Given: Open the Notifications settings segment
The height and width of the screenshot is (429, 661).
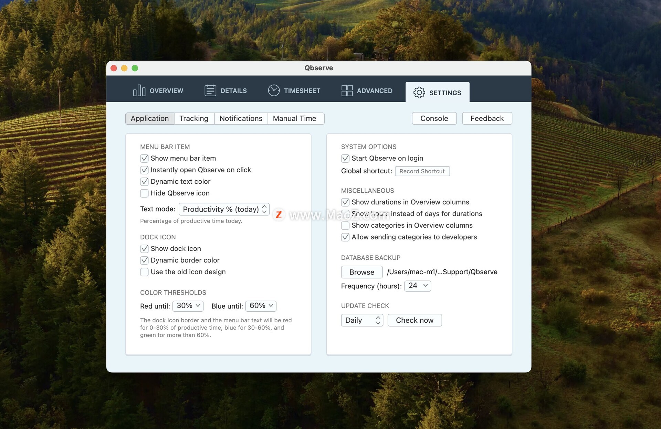Looking at the screenshot, I should (x=241, y=118).
